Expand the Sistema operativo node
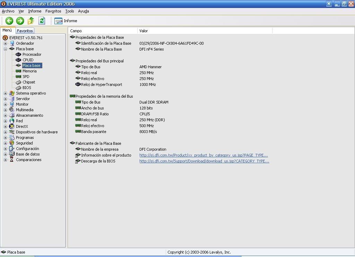355x257 pixels. pos(5,93)
